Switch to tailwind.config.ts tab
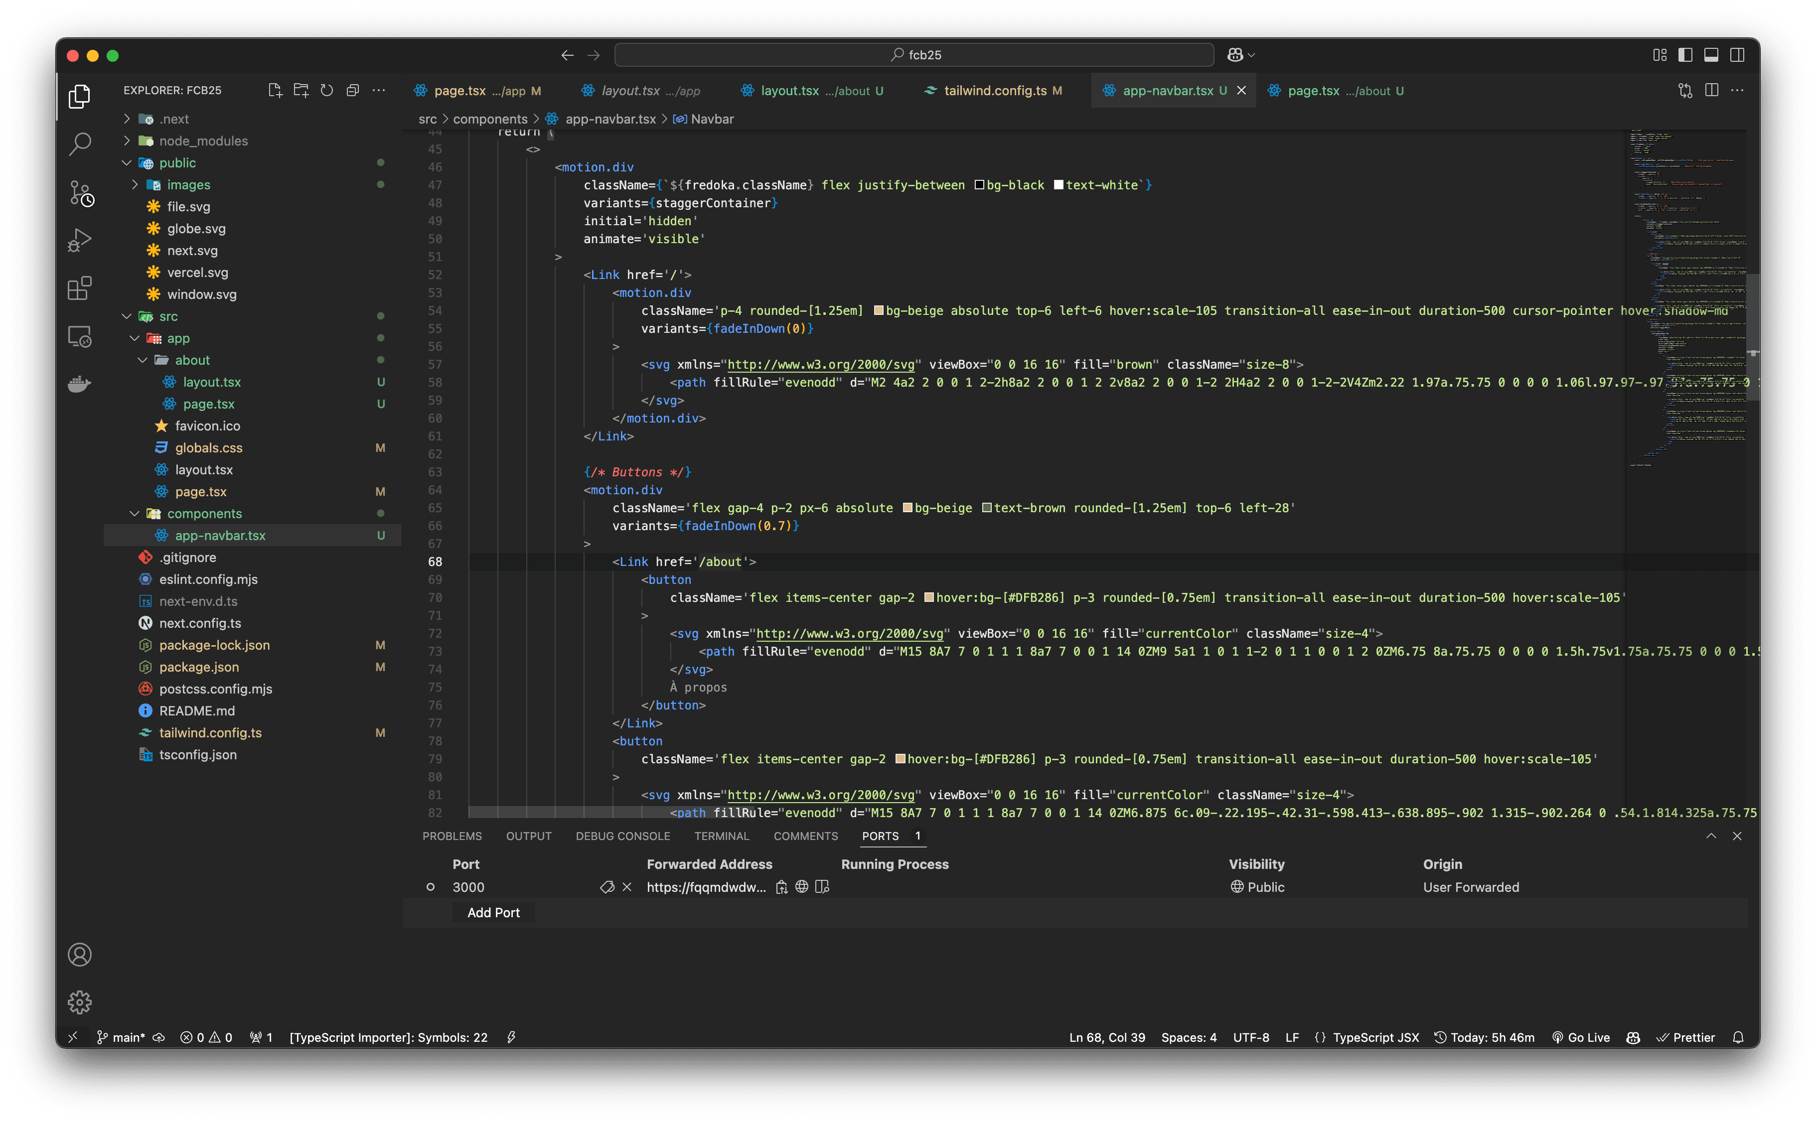1816x1122 pixels. (x=994, y=91)
